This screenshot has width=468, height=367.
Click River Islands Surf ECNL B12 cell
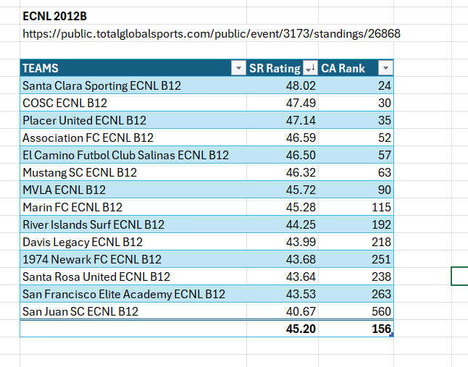click(93, 224)
